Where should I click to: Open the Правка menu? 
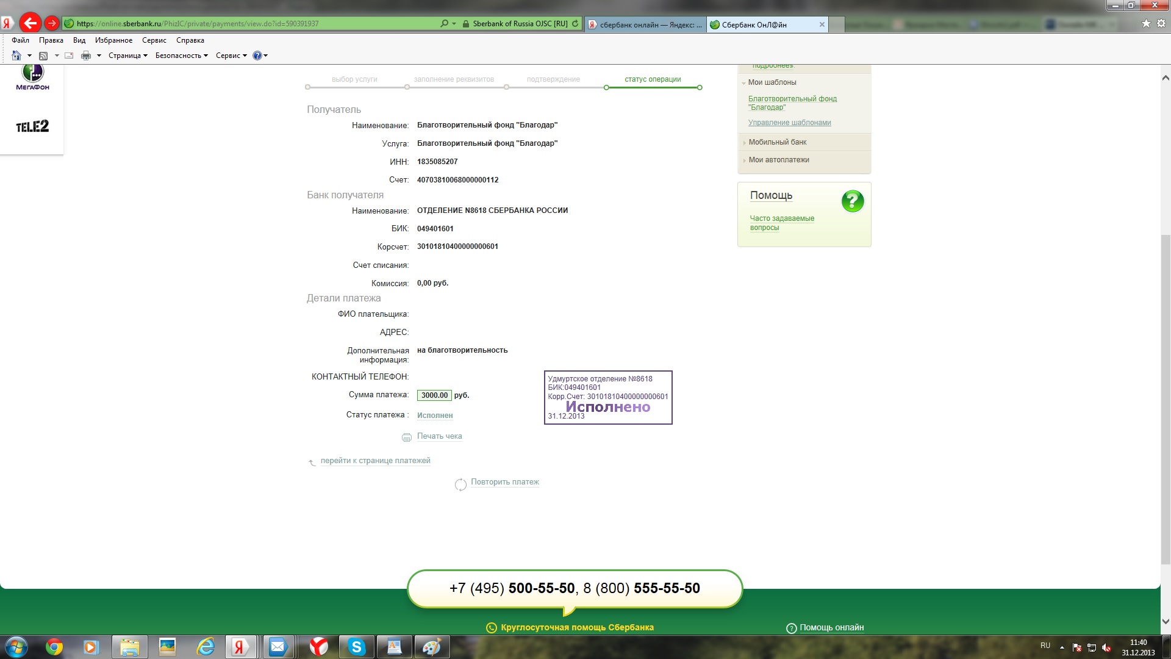click(51, 40)
